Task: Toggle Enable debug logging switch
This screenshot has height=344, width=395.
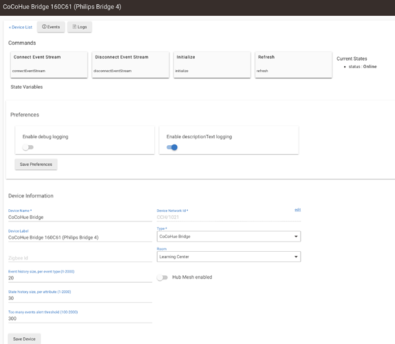Action: pyautogui.click(x=28, y=147)
